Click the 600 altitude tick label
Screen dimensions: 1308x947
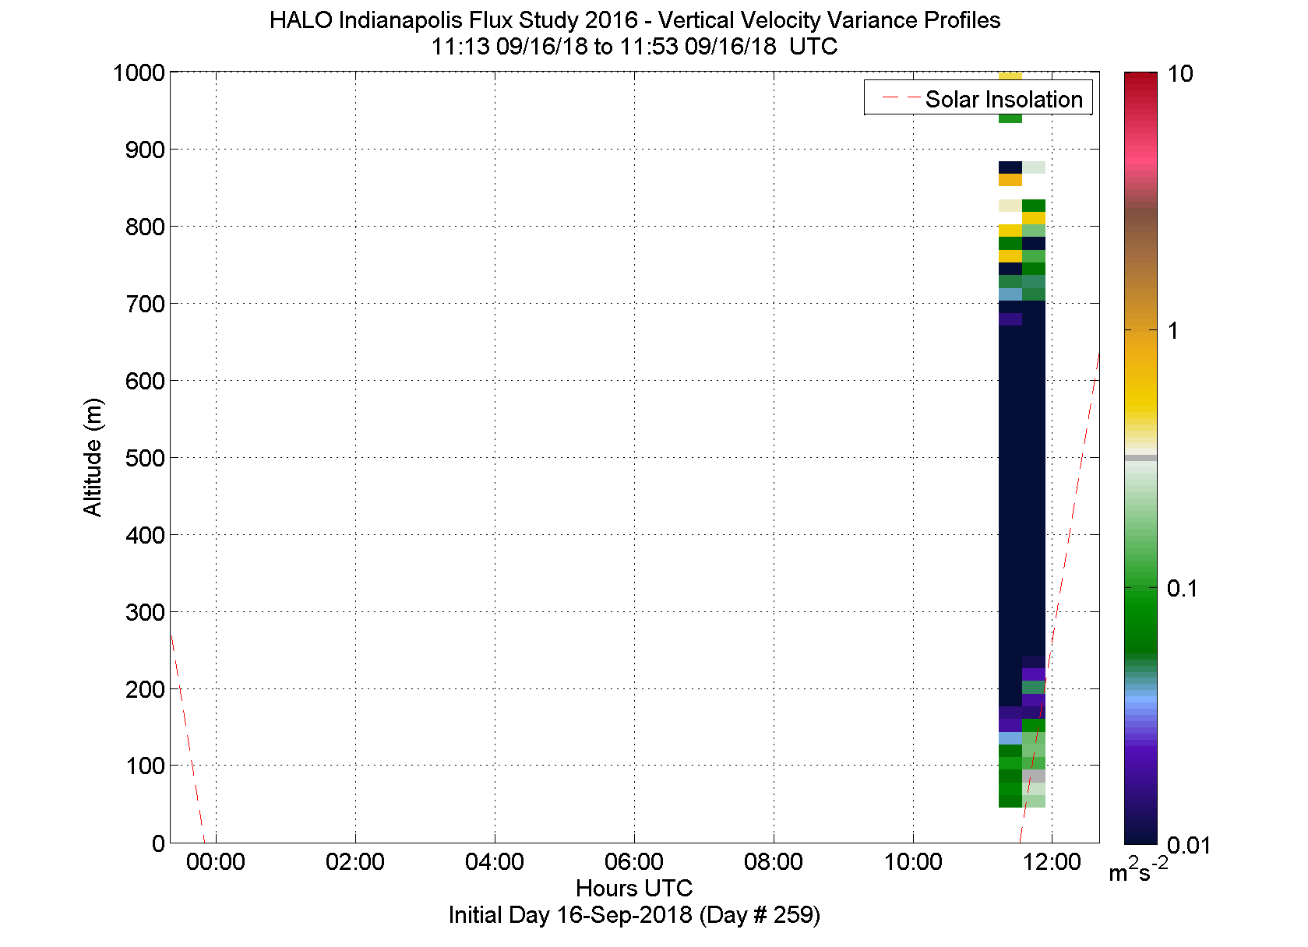tap(145, 381)
